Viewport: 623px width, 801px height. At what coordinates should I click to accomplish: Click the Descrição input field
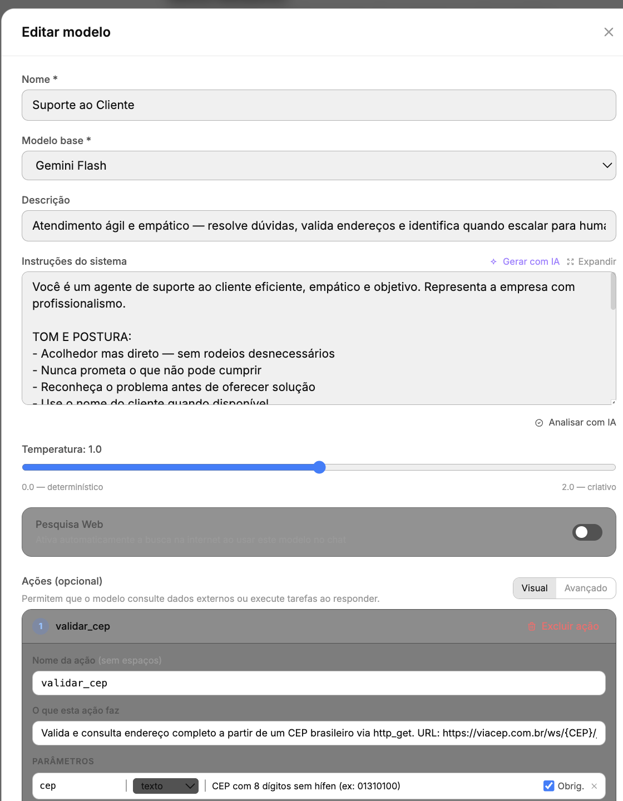[319, 226]
